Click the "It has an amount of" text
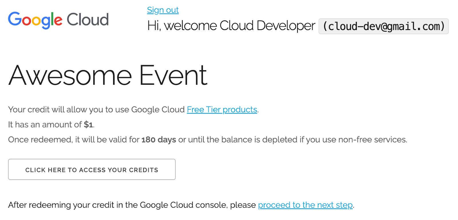 [45, 125]
